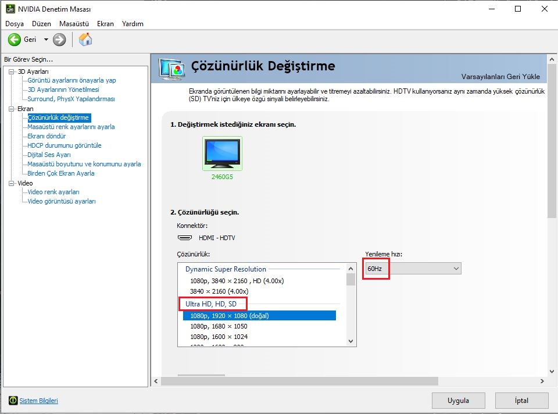Open Ekranı döndür item
558x414 pixels.
pyautogui.click(x=46, y=136)
